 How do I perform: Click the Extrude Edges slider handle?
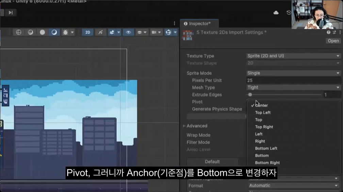[x=250, y=95]
